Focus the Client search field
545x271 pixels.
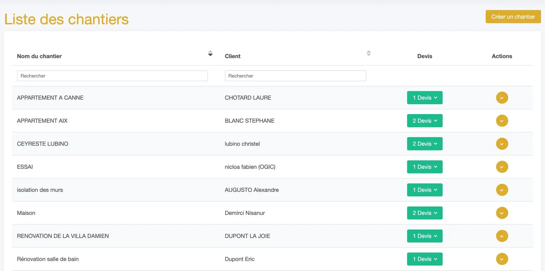point(295,76)
